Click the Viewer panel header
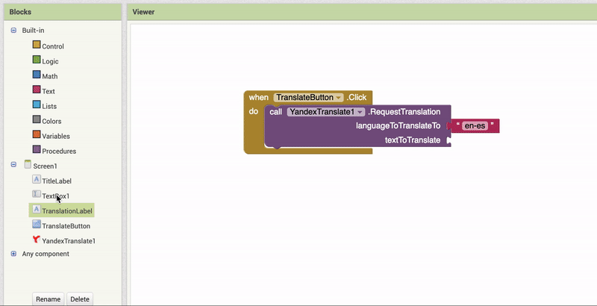This screenshot has height=306, width=597. click(362, 12)
